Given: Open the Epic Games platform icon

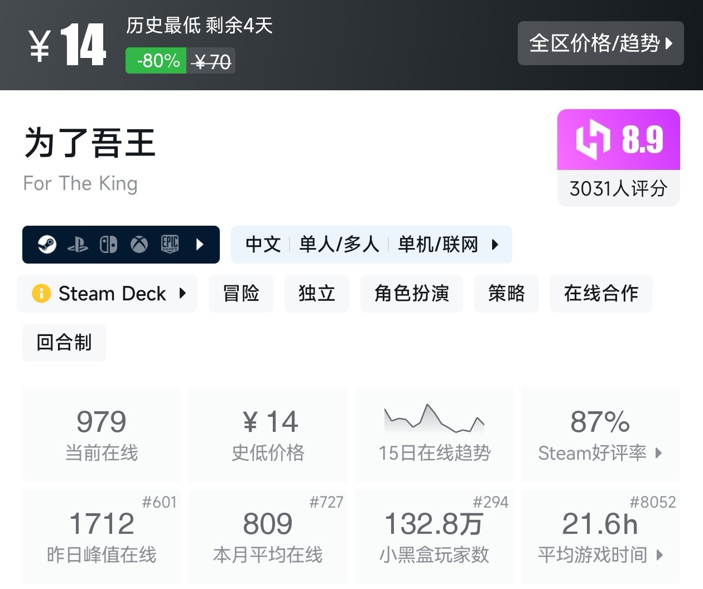Looking at the screenshot, I should [169, 244].
